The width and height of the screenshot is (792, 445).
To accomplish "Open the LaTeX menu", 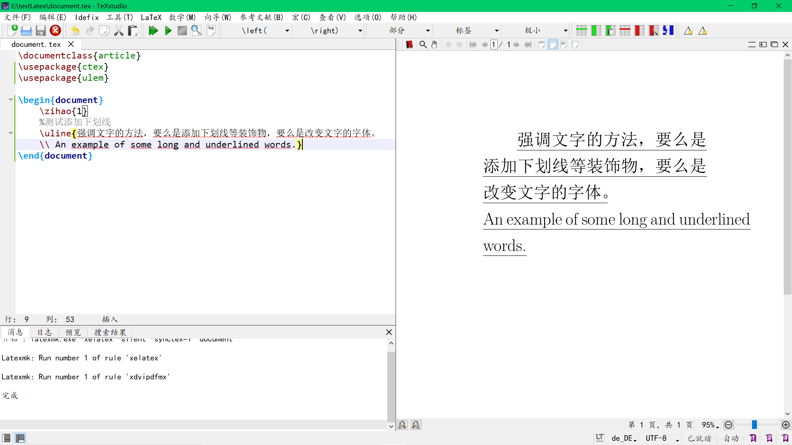I will [151, 17].
